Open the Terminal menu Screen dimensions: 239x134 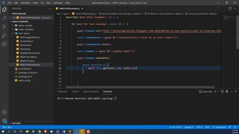[58, 3]
